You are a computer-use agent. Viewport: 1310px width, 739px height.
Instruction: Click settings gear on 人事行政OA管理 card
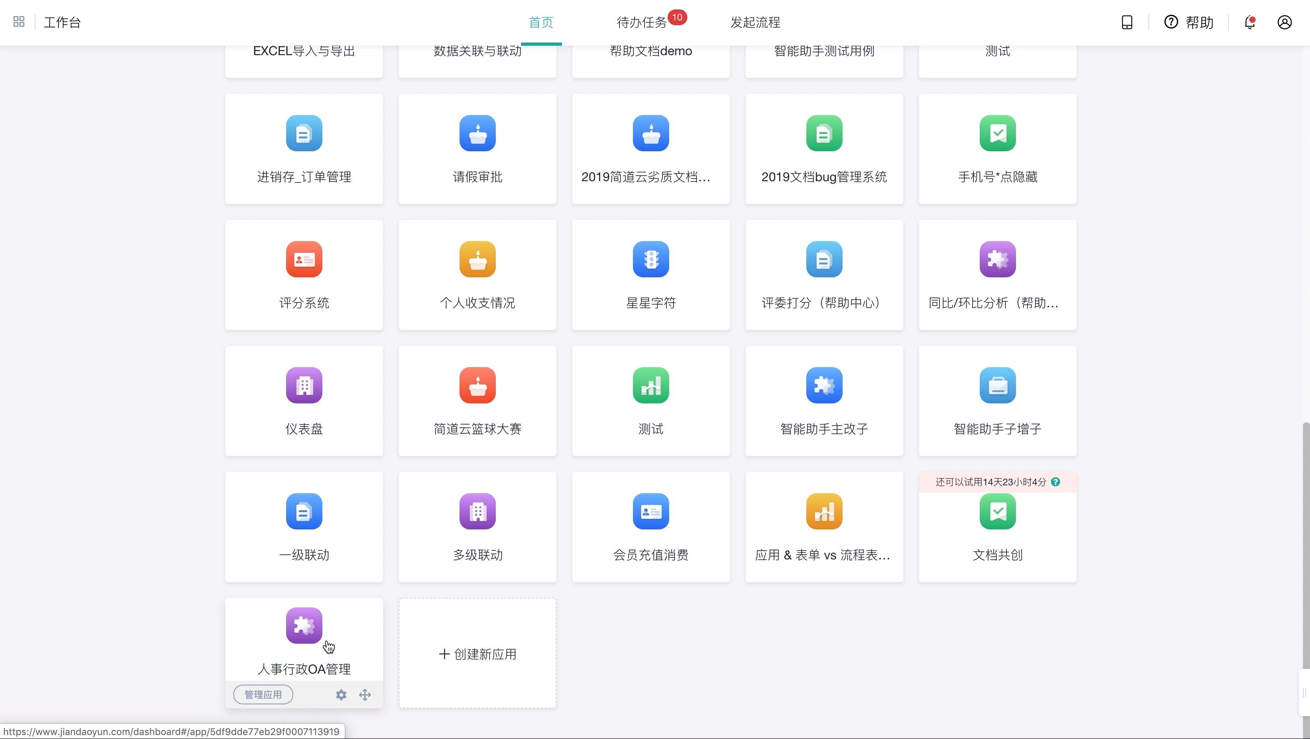[x=341, y=695]
